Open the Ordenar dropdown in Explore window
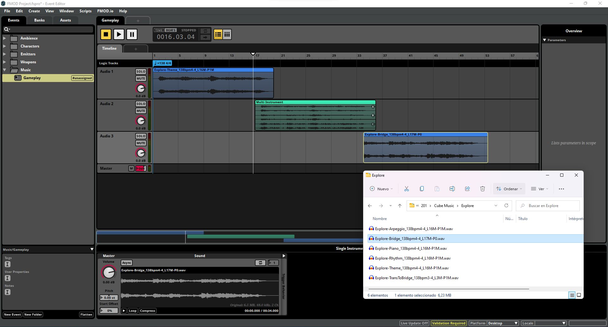This screenshot has height=327, width=608. [509, 189]
